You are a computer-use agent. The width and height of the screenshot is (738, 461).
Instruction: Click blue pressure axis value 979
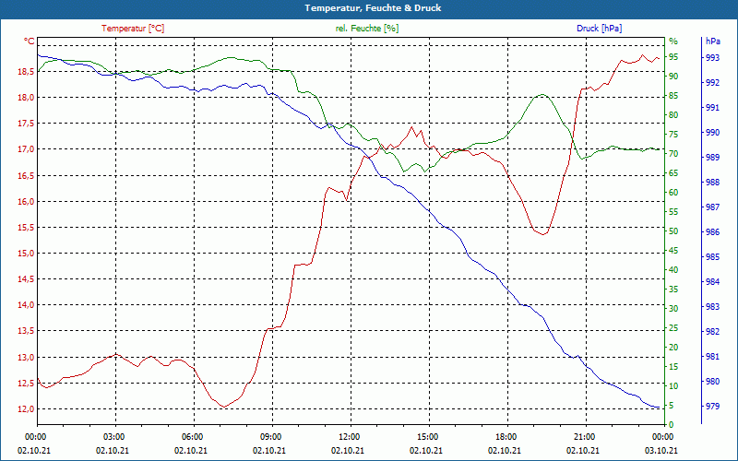(712, 407)
